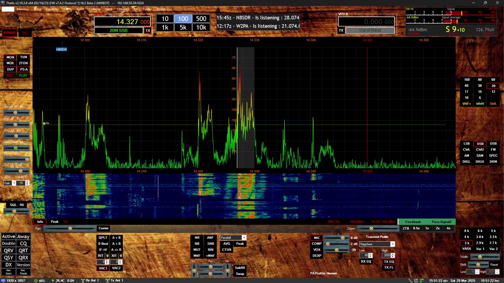Click the temperature lightning bolt icon

coord(52,280)
